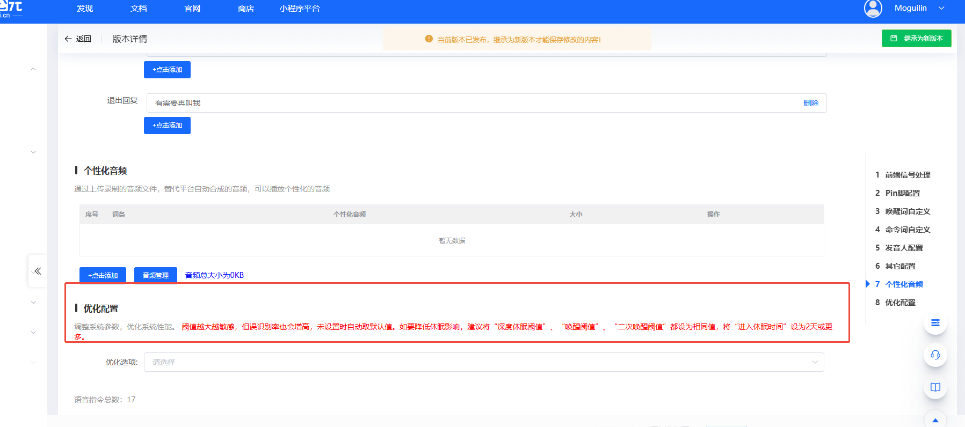Viewport: 965px width, 427px height.
Task: Click the 退出回复 text field
Action: pos(473,103)
